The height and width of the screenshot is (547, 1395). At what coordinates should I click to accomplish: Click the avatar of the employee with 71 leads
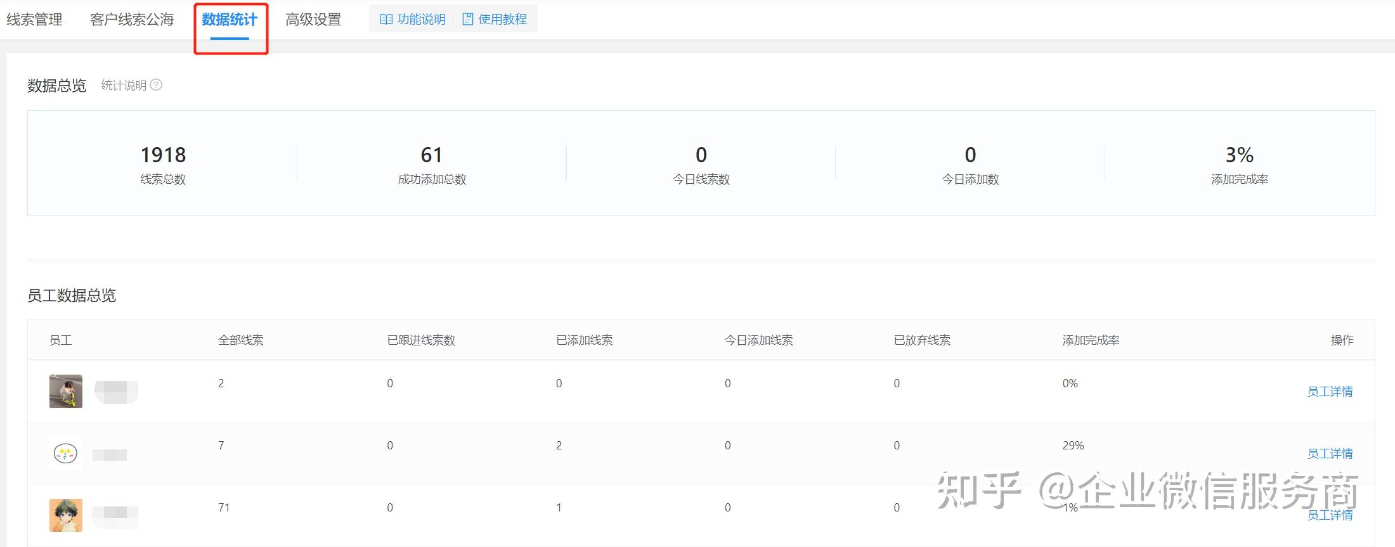[66, 515]
